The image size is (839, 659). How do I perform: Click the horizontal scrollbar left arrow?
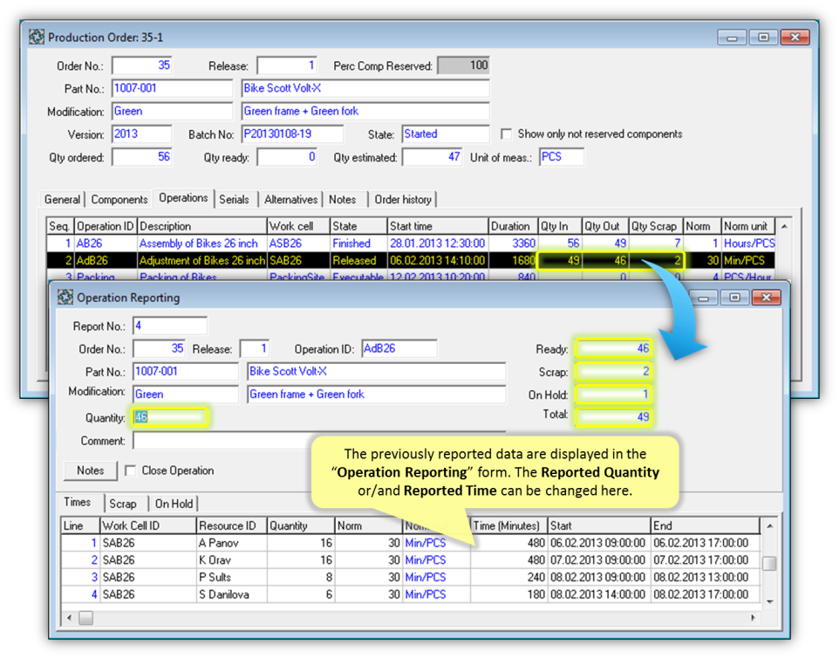click(69, 618)
